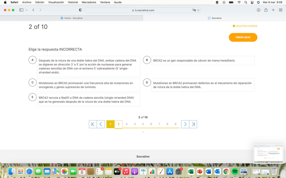Screen dimensions: 286x178
Task: Toggle the Safari sidebar button
Action: [x=21, y=10]
